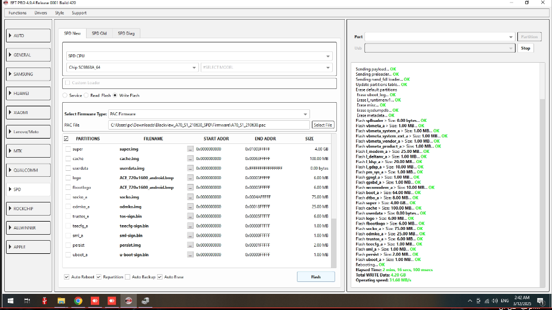Select the Service radio button
The width and height of the screenshot is (552, 310).
(65, 96)
